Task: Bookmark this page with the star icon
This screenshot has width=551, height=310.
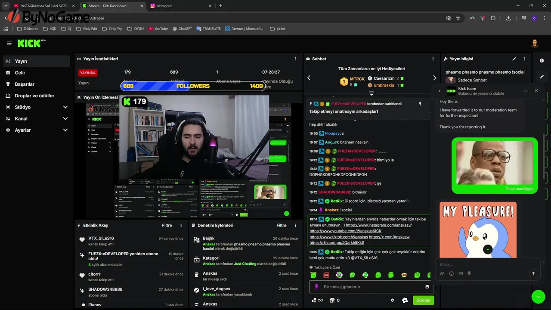Action: (x=458, y=18)
